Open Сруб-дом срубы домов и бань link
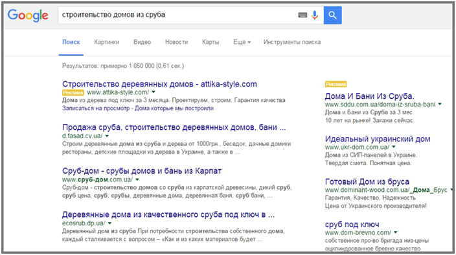Image resolution: width=456 pixels, height=255 pixels. tap(142, 171)
